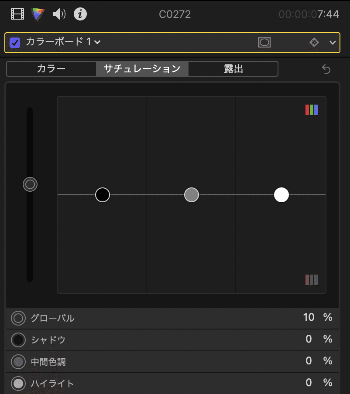
Task: Click the ハイライト percentage value field
Action: coord(309,383)
